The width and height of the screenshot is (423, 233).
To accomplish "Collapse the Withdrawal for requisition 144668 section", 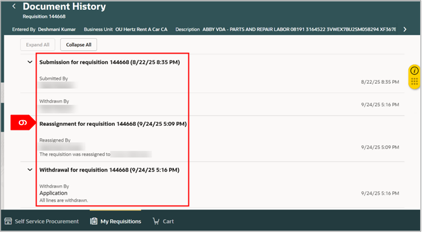I will 30,170.
